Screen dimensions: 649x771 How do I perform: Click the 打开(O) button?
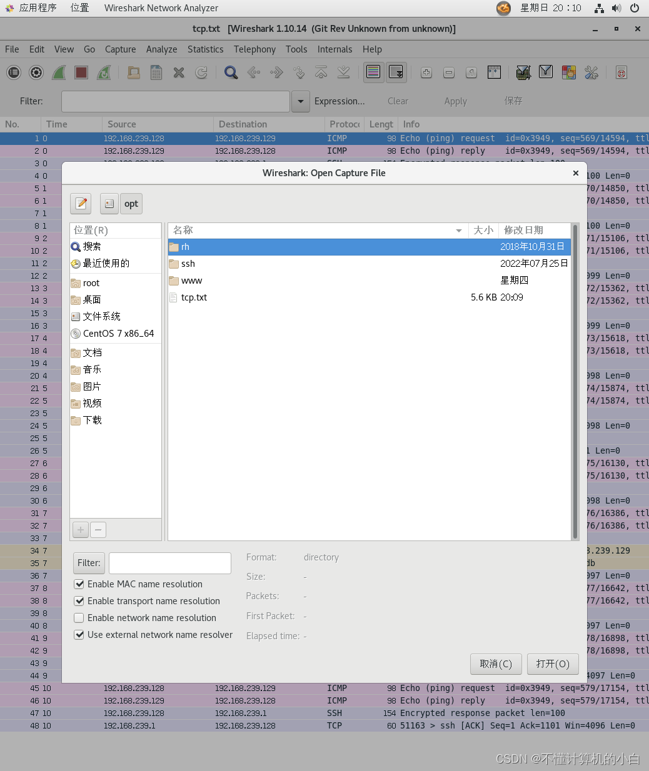pyautogui.click(x=553, y=664)
